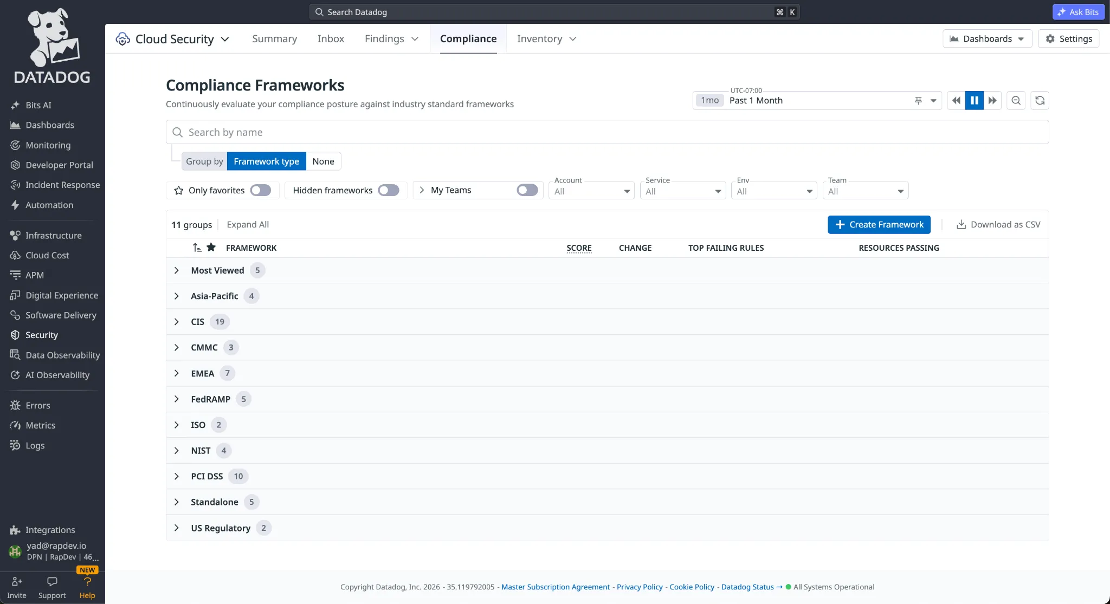Expand the FedRAMP group
The width and height of the screenshot is (1110, 604).
pos(177,399)
